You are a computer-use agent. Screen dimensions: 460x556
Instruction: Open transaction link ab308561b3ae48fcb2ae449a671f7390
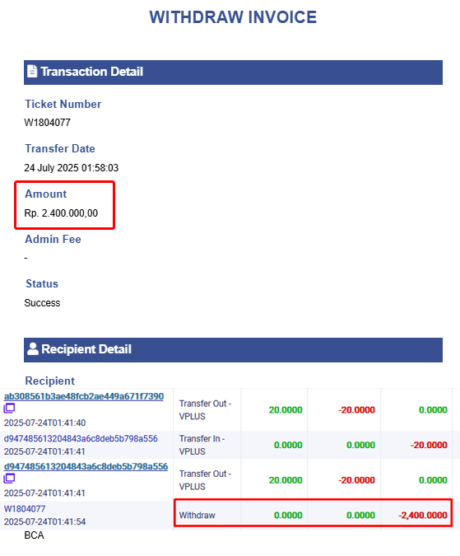(x=84, y=396)
